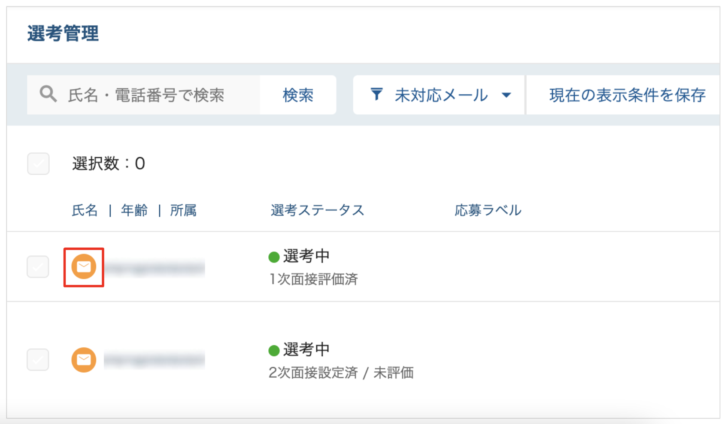The height and width of the screenshot is (424, 728).
Task: Sort list by 所属
Action: coord(183,210)
